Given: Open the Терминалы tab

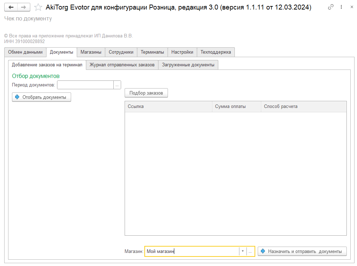Looking at the screenshot, I should [152, 52].
